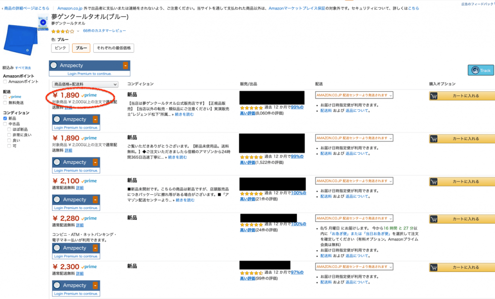Click the product's star rating under the title
Image resolution: width=495 pixels, height=299 pixels.
[x=63, y=31]
